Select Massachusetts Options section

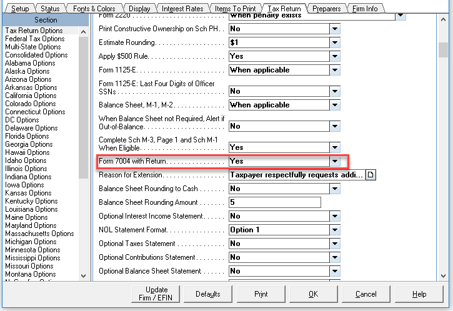[x=39, y=234]
